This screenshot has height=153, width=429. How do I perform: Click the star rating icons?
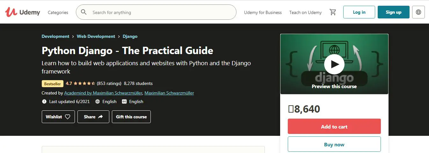coord(84,84)
